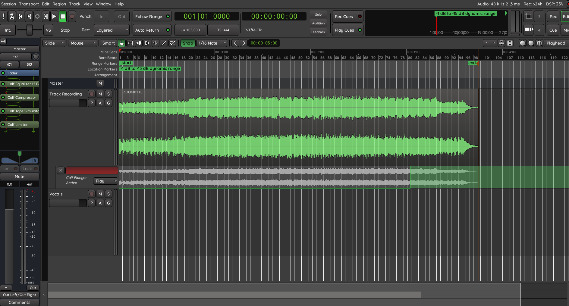Click the Smart mode button
The width and height of the screenshot is (569, 306).
(108, 43)
